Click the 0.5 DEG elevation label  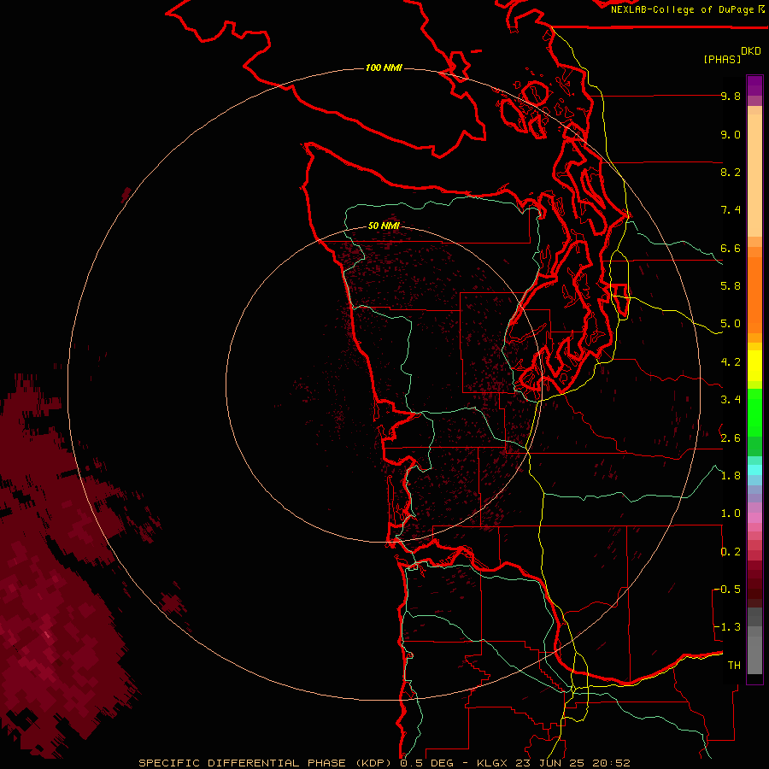click(428, 763)
